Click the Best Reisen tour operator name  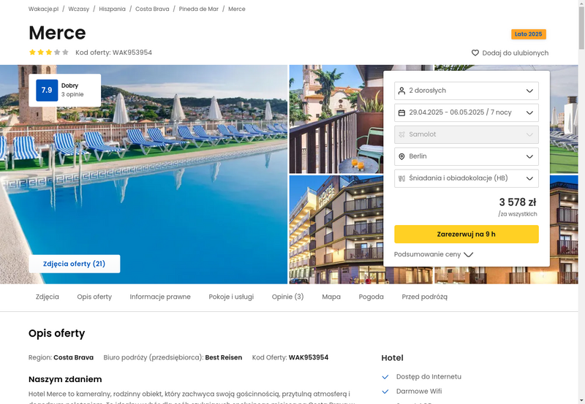point(224,357)
